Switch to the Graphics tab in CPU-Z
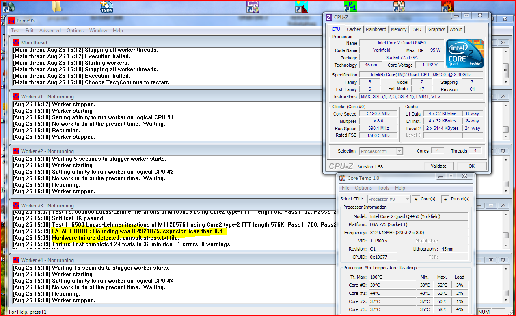Viewport: 516px width, 316px height. coord(437,29)
